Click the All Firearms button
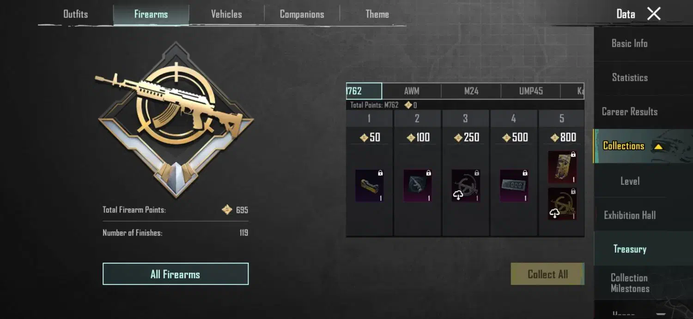 [x=176, y=274]
